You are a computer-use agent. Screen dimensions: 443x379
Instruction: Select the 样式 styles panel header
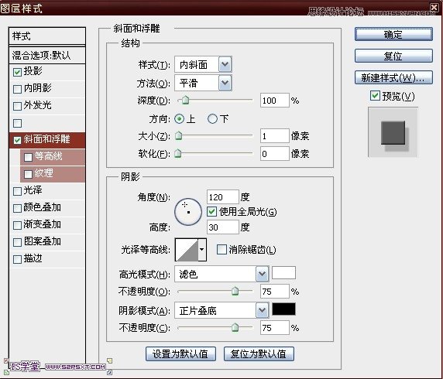click(x=47, y=36)
